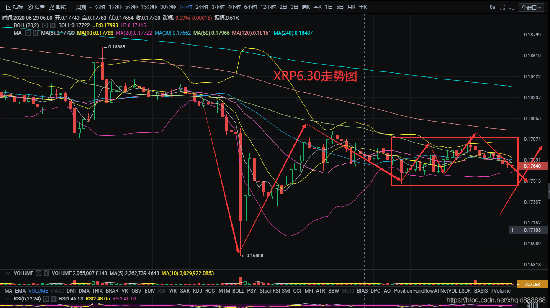Toggle the MA indicator in bottom bar
Screen dimensions: 550x308
point(8,290)
